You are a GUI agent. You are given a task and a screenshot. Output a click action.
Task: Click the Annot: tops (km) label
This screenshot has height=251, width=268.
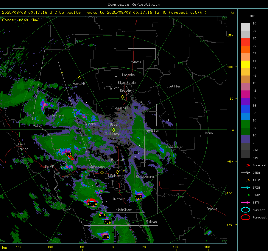click(x=21, y=20)
